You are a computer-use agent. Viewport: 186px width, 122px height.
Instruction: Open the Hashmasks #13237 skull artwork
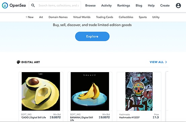coord(139,91)
